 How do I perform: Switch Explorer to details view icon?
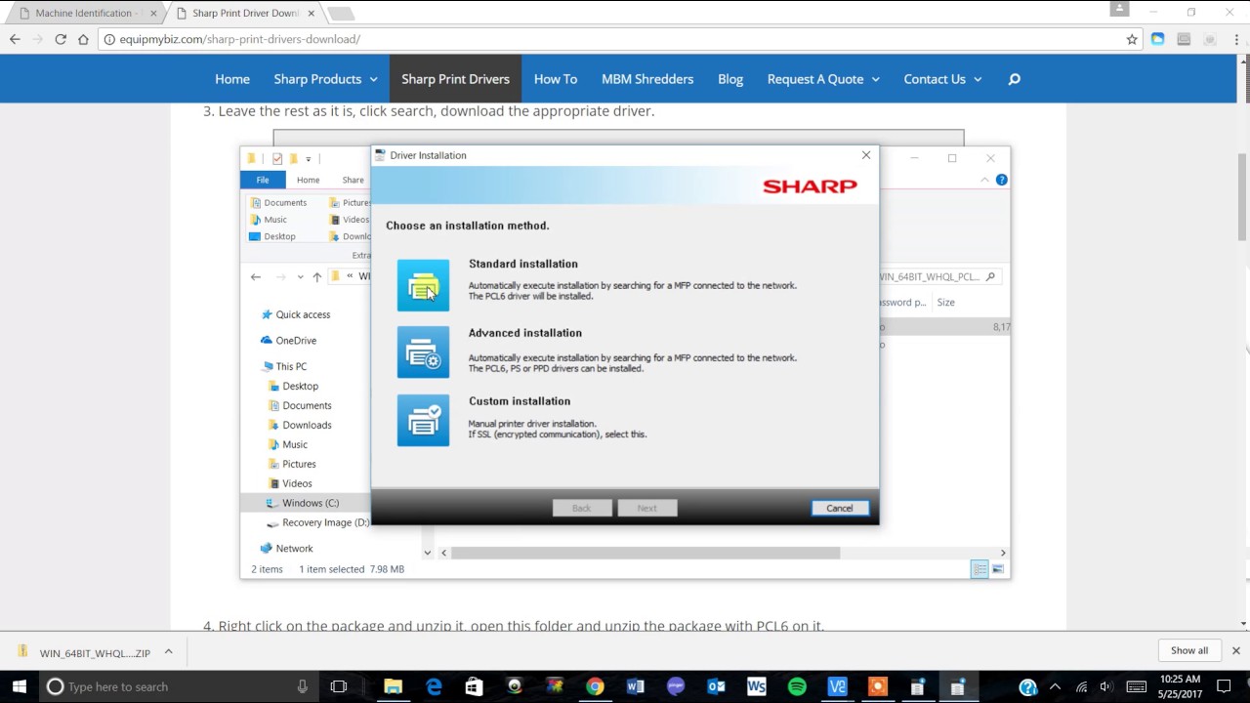[x=979, y=569]
